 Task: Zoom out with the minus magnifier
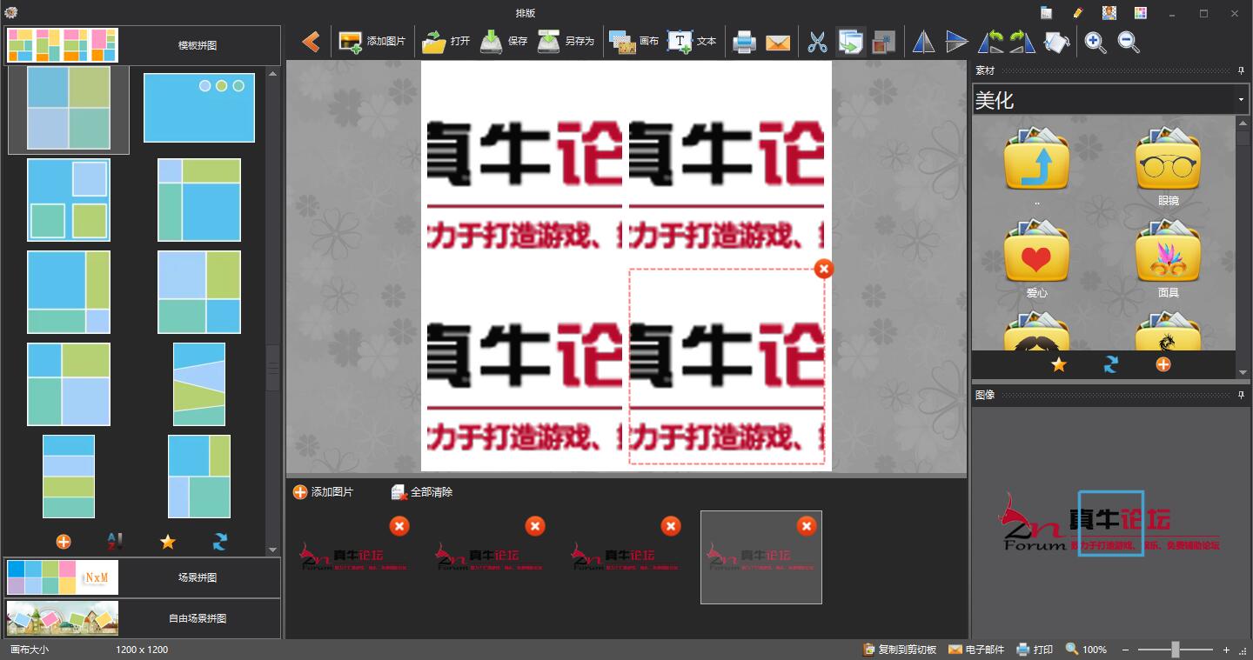click(1129, 42)
